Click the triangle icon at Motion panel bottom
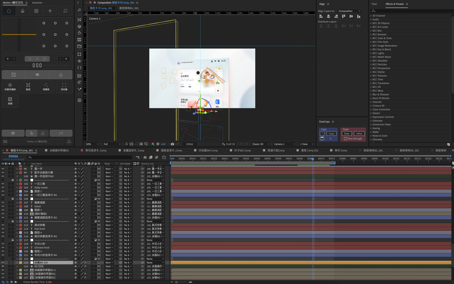 pos(69,142)
